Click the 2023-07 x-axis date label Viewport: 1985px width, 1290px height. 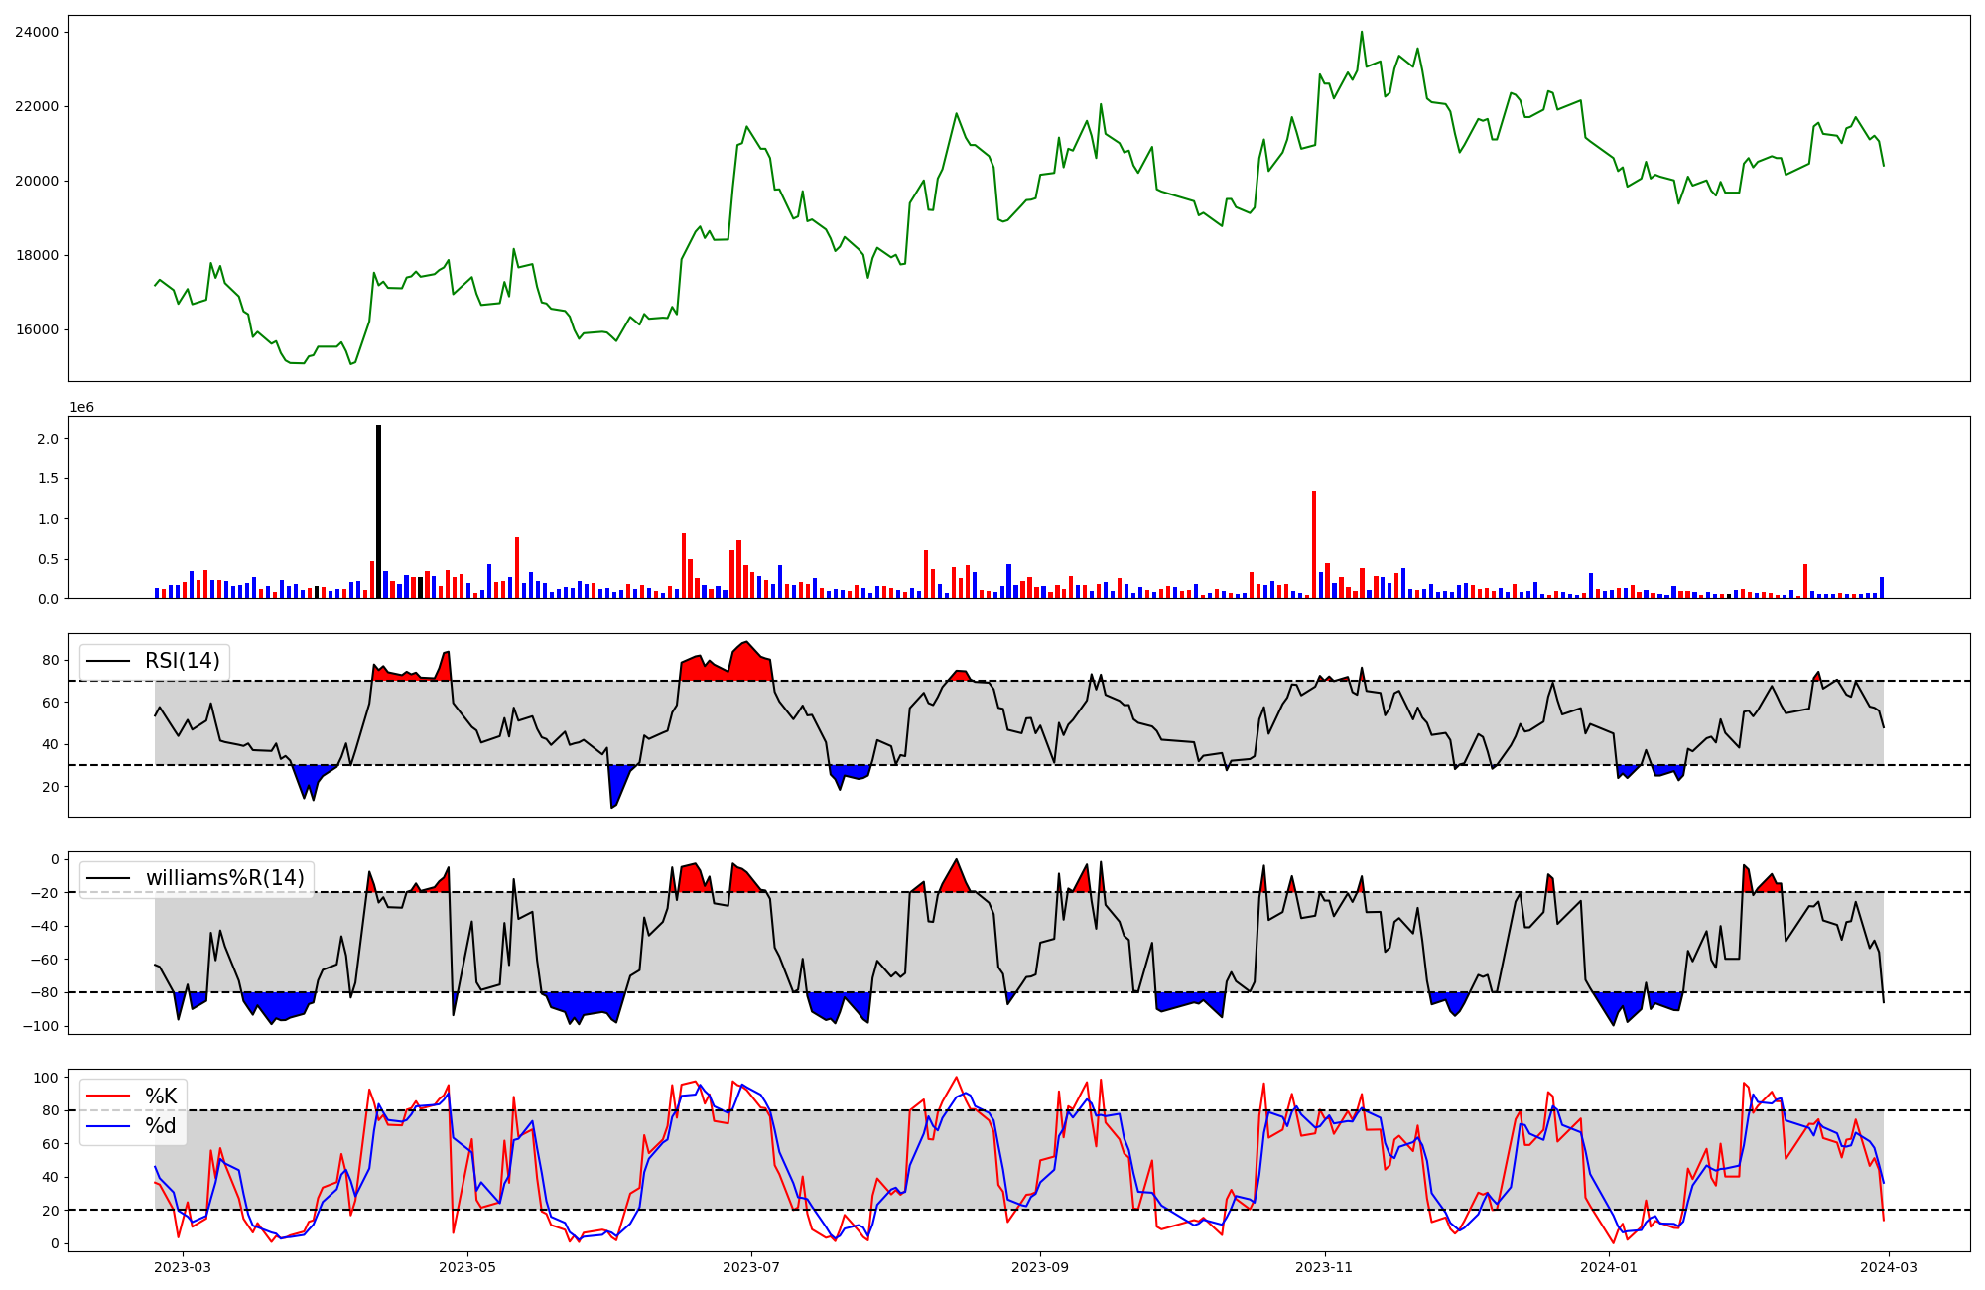(x=751, y=1267)
